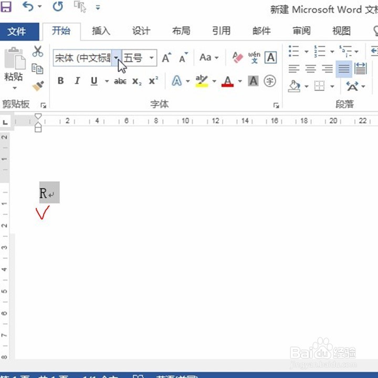Toggle Italic formatting
This screenshot has height=378, width=378.
click(x=77, y=81)
